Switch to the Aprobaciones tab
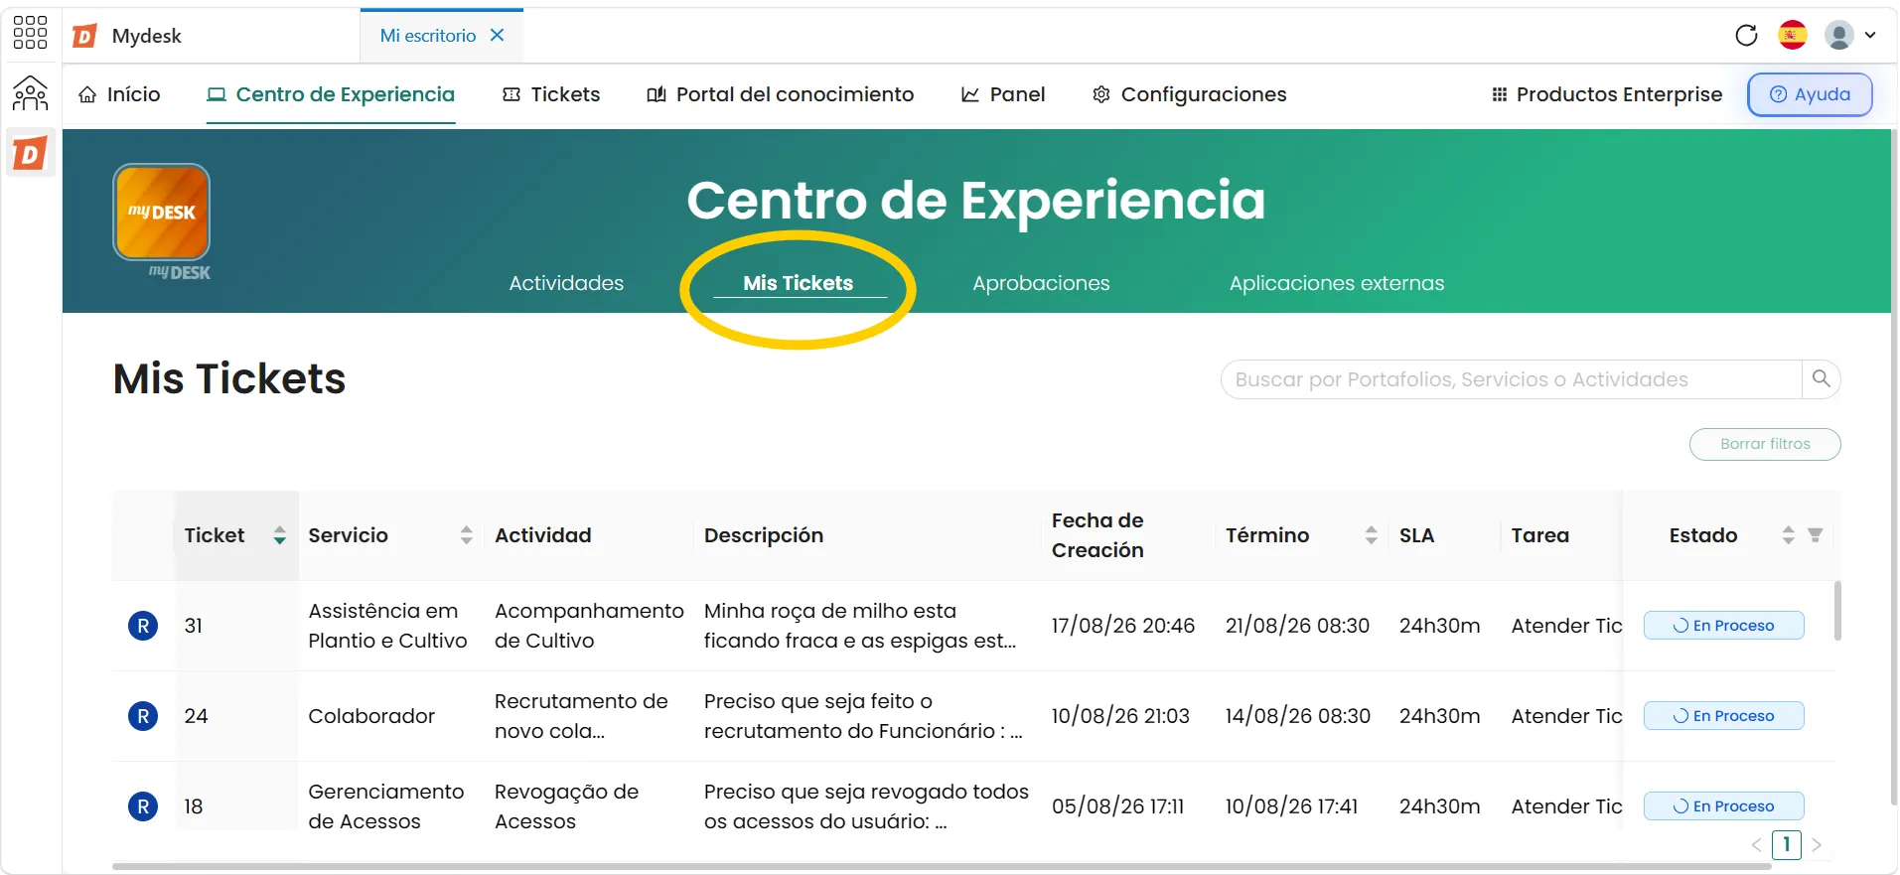1900x875 pixels. pyautogui.click(x=1041, y=283)
